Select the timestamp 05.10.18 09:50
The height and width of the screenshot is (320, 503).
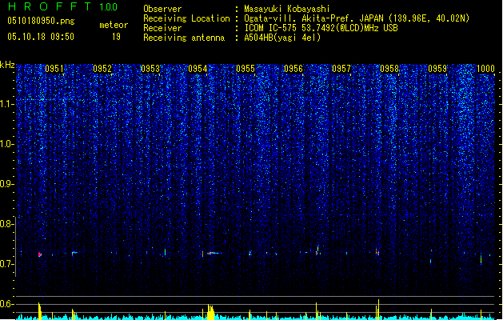click(41, 37)
